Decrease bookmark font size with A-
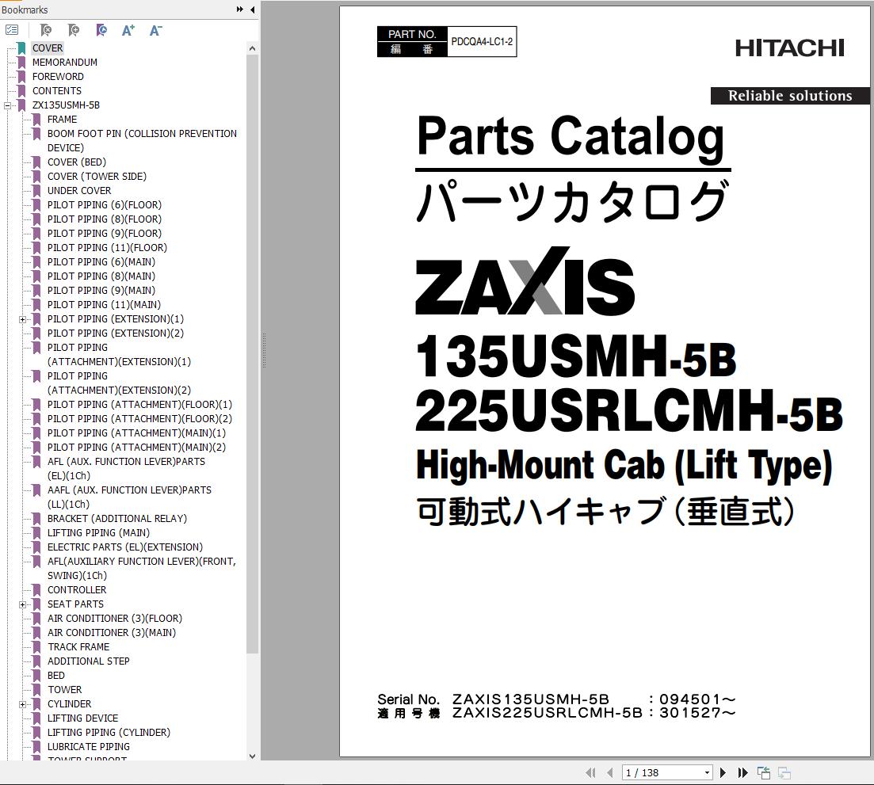This screenshot has width=874, height=785. pos(155,30)
